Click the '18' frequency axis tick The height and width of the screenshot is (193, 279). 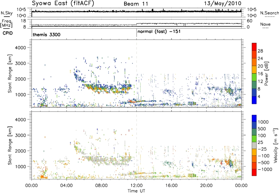[23, 21]
